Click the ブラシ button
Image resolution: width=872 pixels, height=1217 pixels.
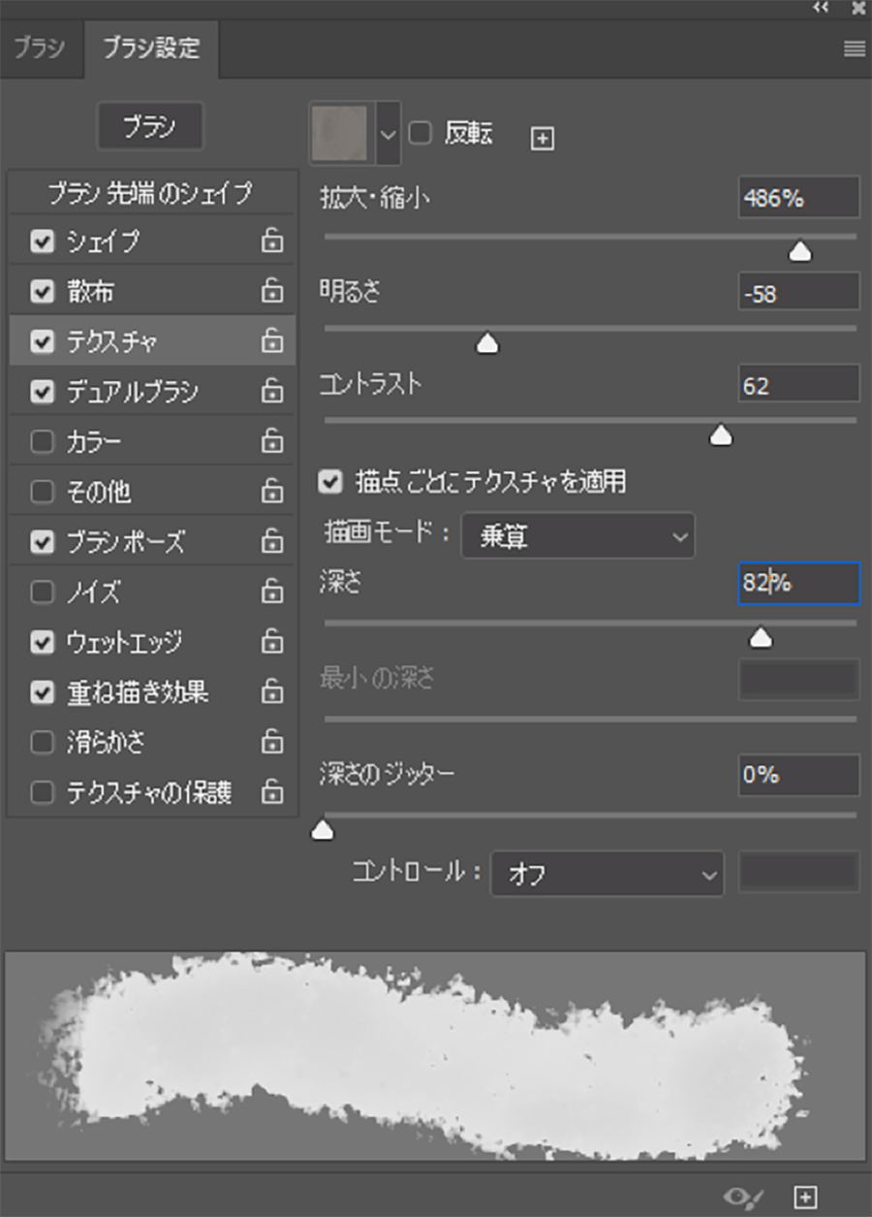pos(150,127)
